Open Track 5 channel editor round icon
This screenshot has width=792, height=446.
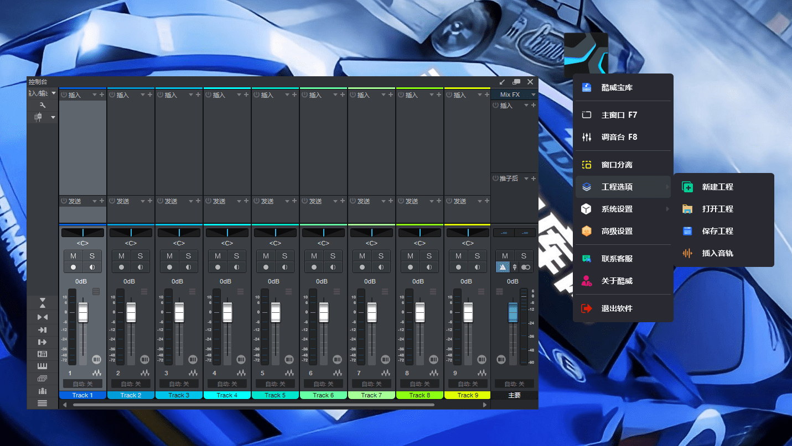(289, 359)
